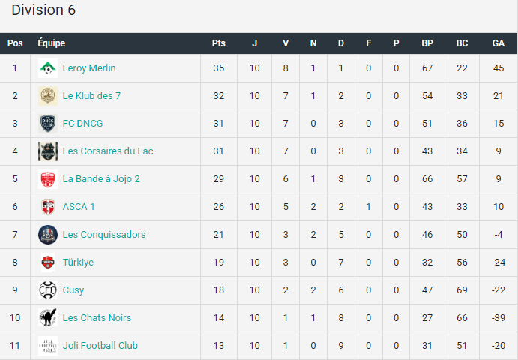Image resolution: width=518 pixels, height=360 pixels.
Task: Click the Pts column header
Action: [x=219, y=43]
